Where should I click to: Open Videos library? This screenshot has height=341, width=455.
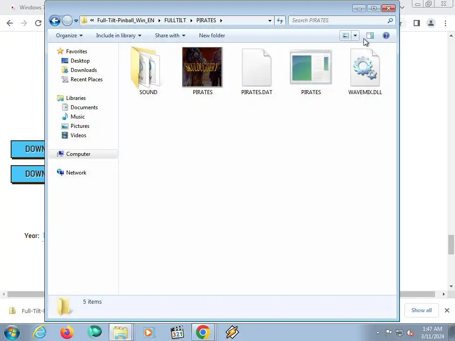(x=78, y=135)
